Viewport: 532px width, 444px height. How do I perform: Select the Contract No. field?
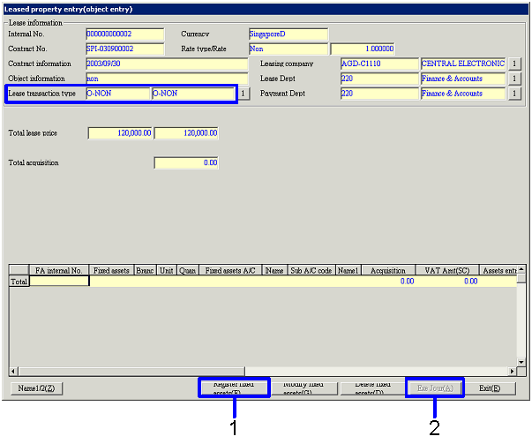pos(125,49)
